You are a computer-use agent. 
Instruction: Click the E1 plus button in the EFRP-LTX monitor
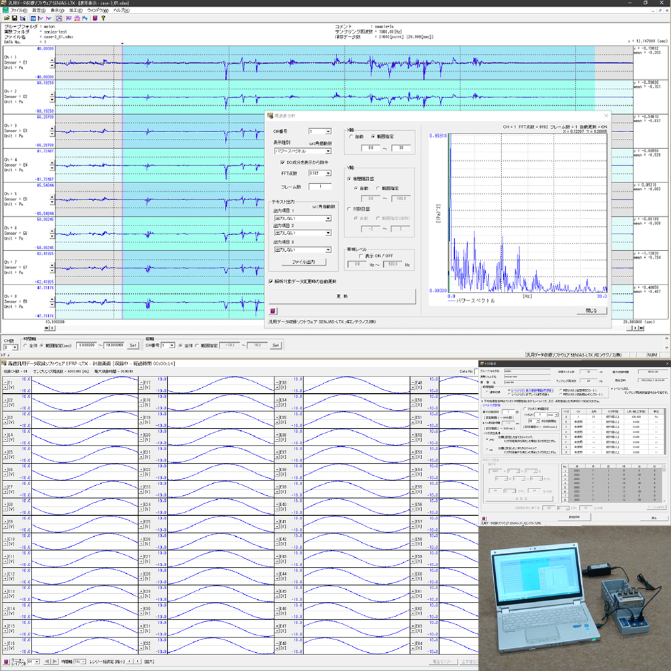(x=5, y=382)
